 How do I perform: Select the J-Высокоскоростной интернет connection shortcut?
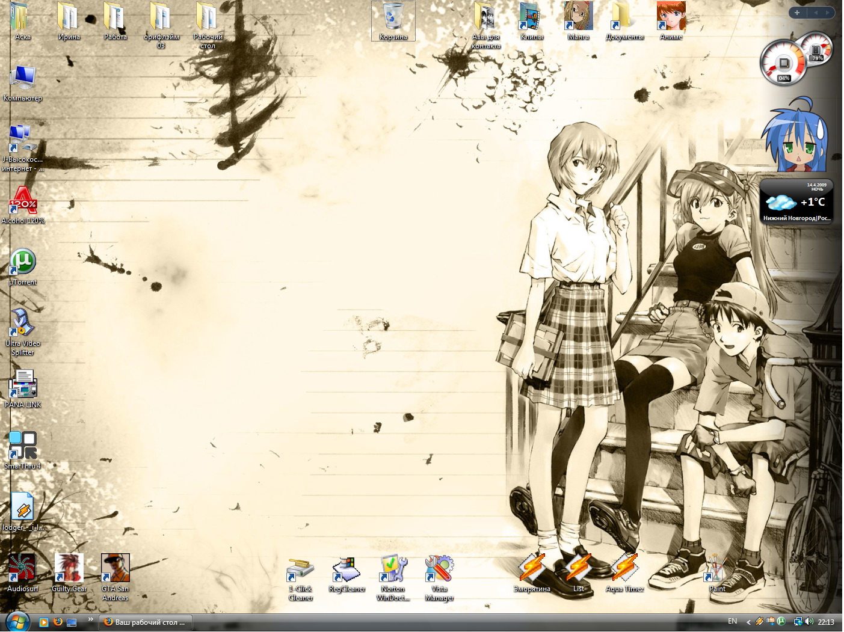23,148
